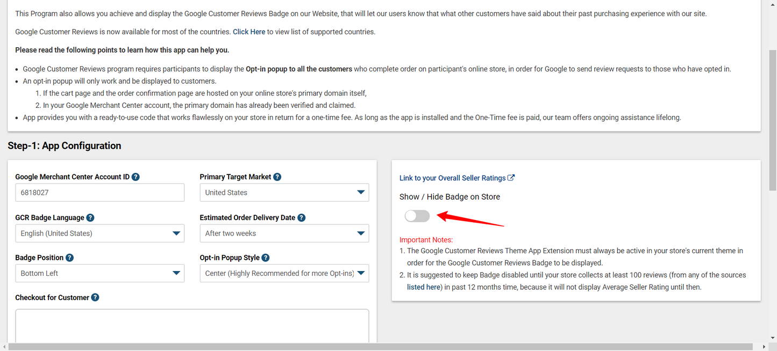Viewport: 777px width, 351px height.
Task: Click help icon beside Badge Position
Action: click(69, 258)
